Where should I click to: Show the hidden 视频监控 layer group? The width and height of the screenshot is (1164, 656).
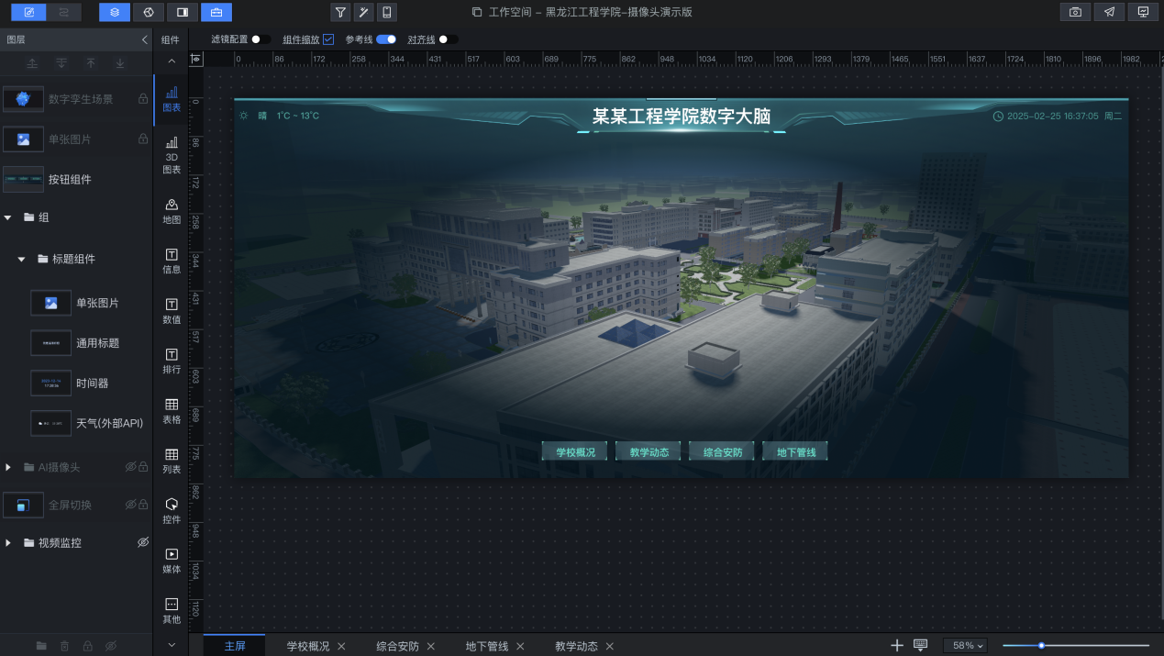click(x=143, y=542)
